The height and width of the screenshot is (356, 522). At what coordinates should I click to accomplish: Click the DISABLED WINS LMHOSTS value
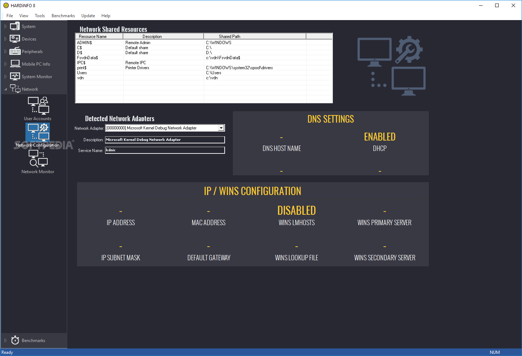pyautogui.click(x=297, y=210)
